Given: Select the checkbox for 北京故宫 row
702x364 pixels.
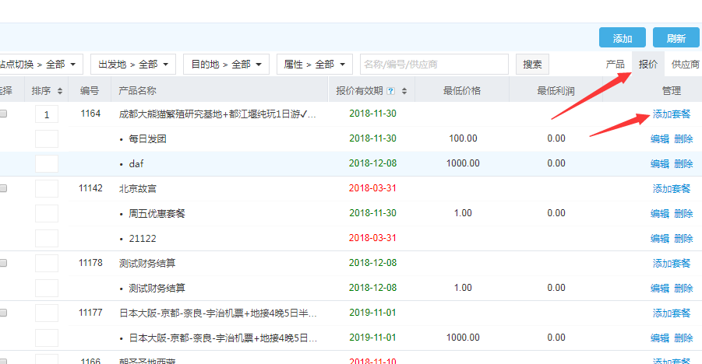Looking at the screenshot, I should coord(3,188).
